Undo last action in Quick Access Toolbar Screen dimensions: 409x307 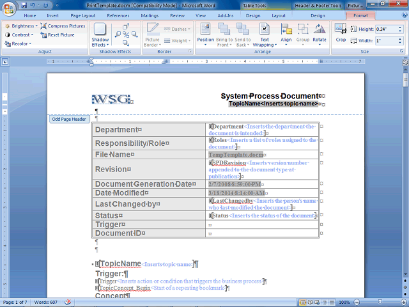pyautogui.click(x=33, y=5)
